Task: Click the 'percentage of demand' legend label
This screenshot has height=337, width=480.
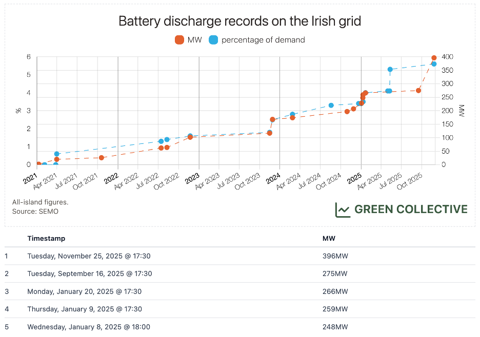Action: click(x=263, y=40)
